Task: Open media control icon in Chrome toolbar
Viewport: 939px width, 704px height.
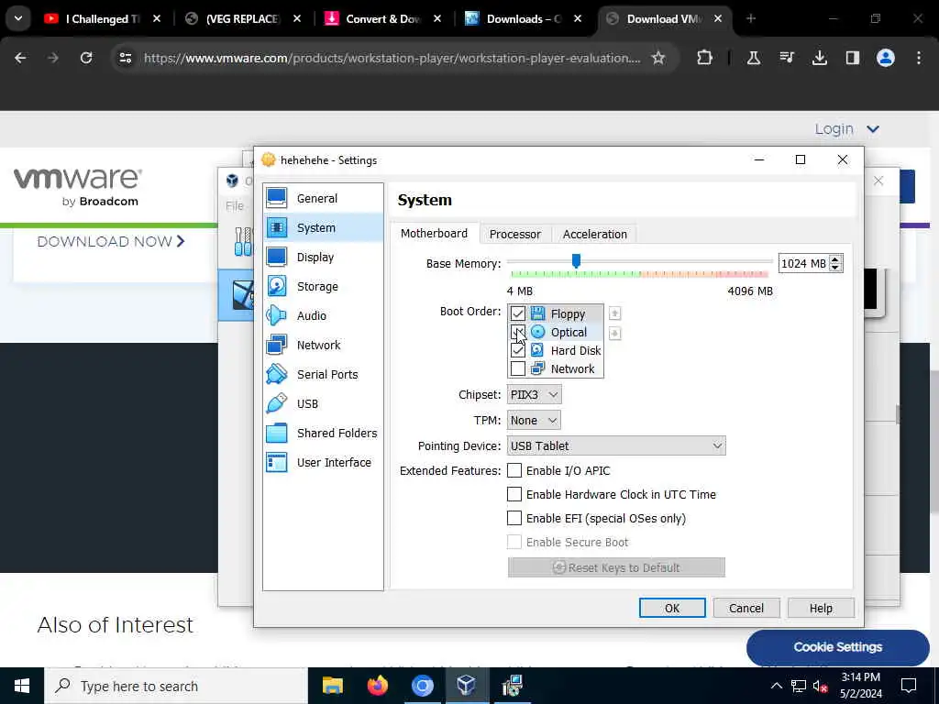Action: [786, 58]
